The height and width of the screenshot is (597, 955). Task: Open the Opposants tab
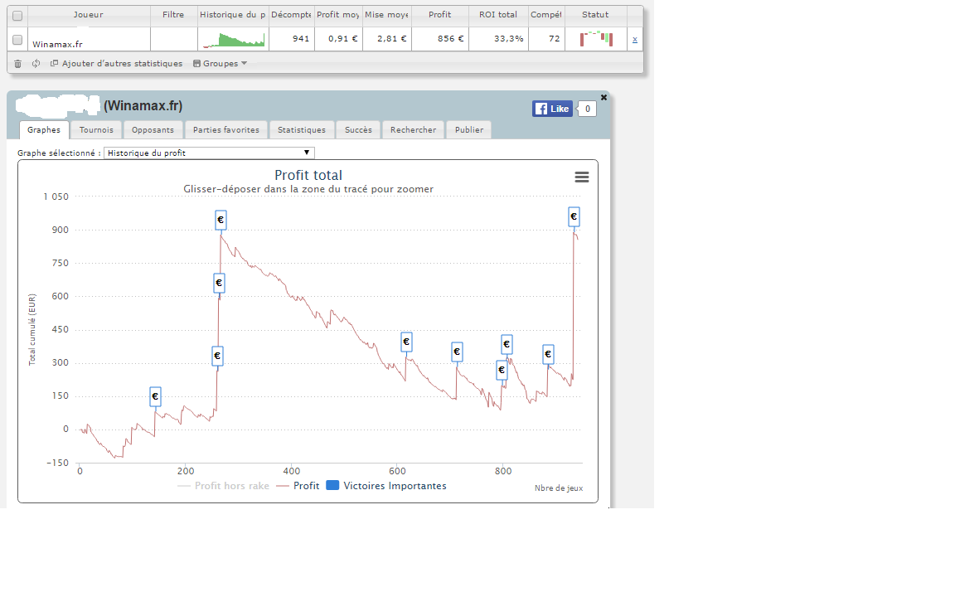coord(153,129)
